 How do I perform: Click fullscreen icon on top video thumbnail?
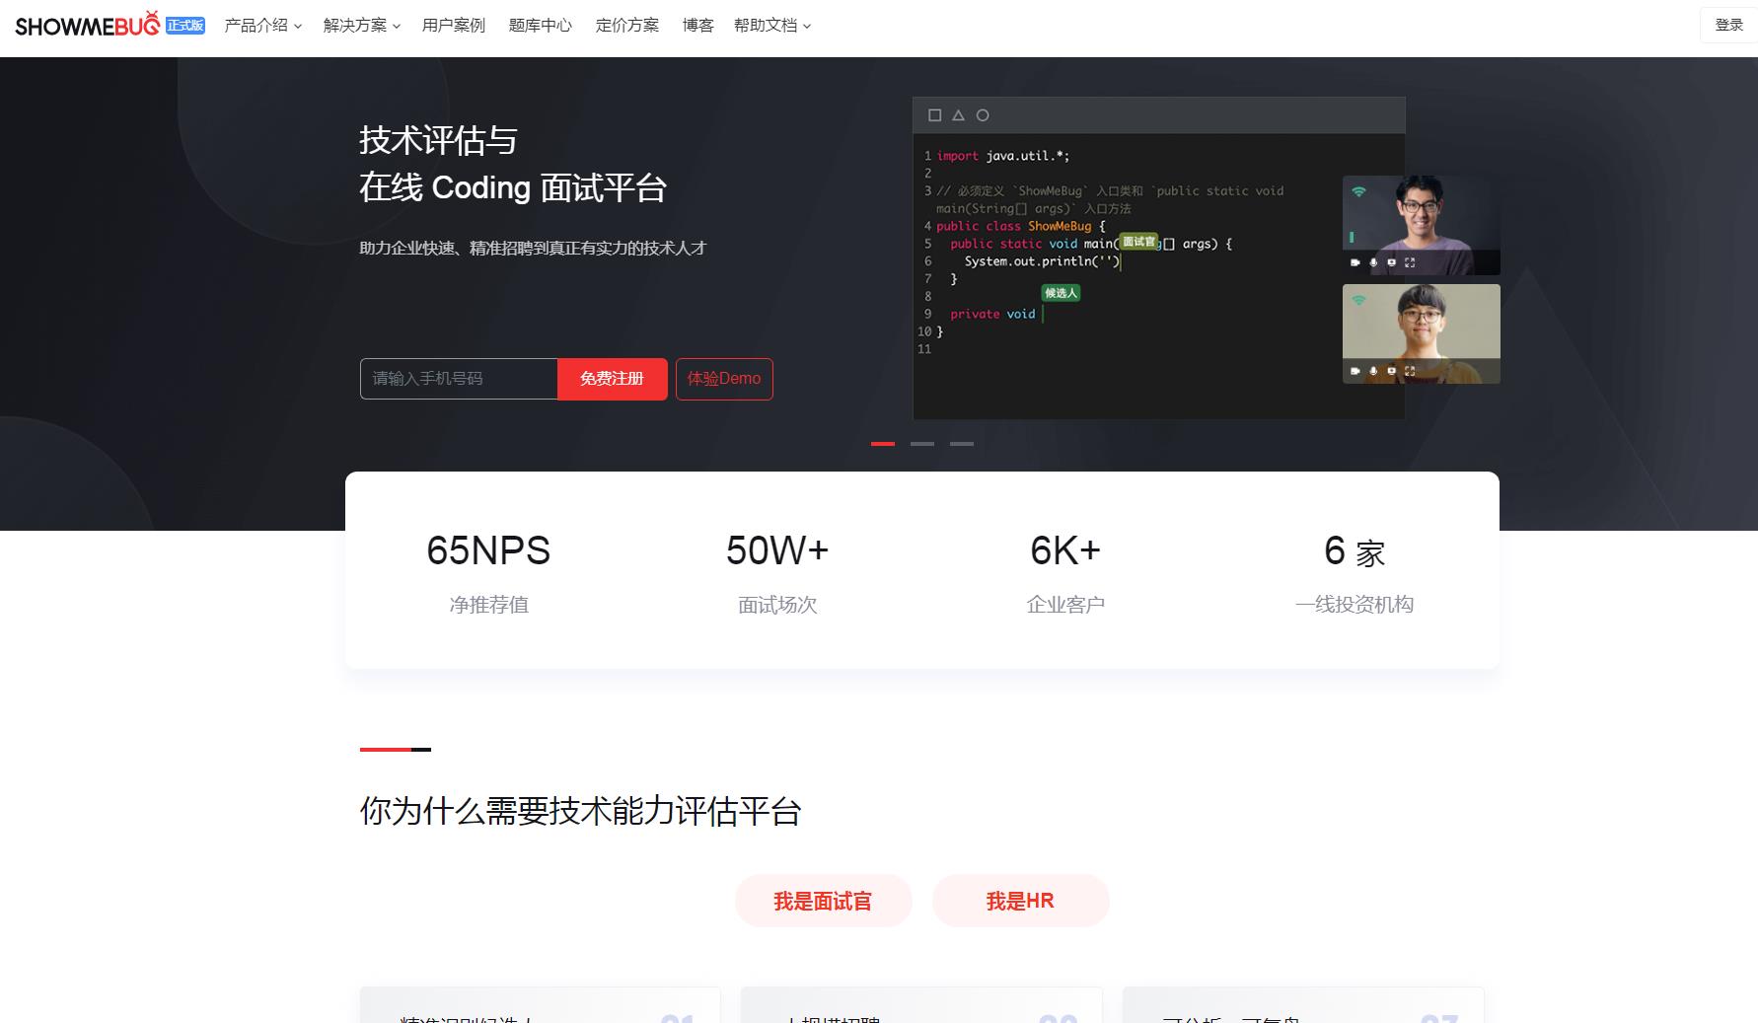(1410, 262)
